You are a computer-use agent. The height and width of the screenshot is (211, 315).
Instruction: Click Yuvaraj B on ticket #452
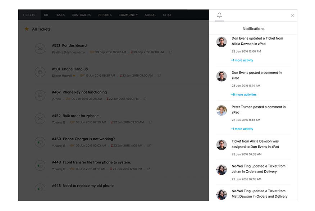coord(59,122)
